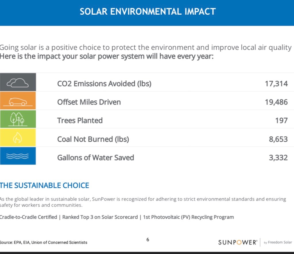Click the SunPower logo
Viewport: 294px width, 254px height.
237,242
